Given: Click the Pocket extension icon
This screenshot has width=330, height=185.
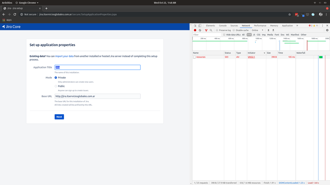Looking at the screenshot, I should pos(308,14).
